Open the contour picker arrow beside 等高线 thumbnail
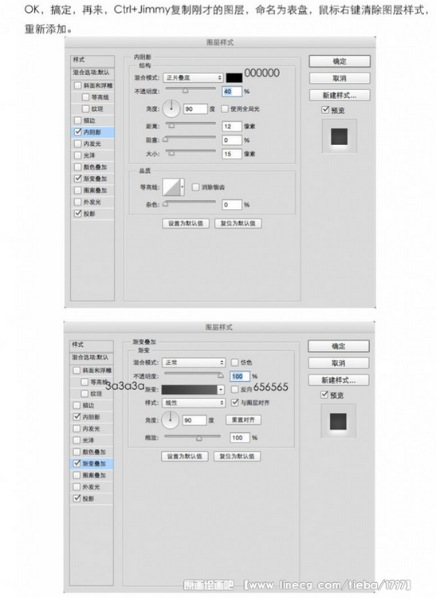 (x=183, y=187)
